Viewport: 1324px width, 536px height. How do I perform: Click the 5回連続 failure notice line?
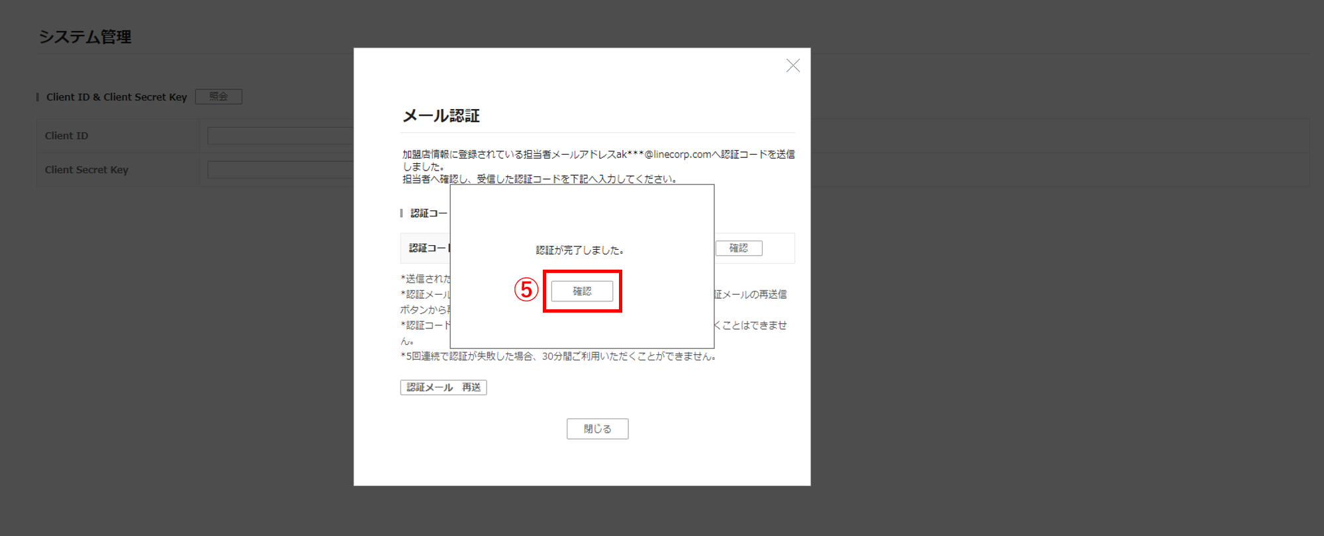coord(559,356)
